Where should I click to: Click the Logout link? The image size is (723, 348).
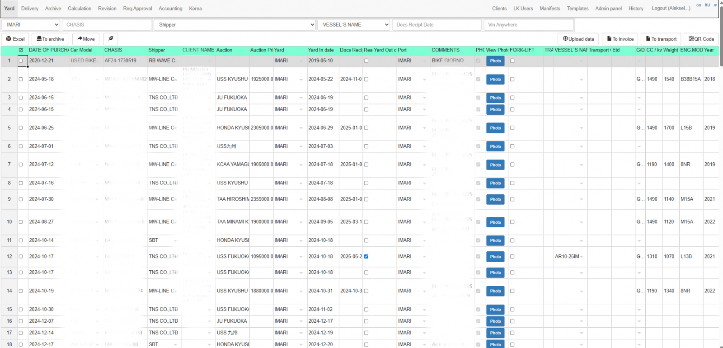click(671, 9)
